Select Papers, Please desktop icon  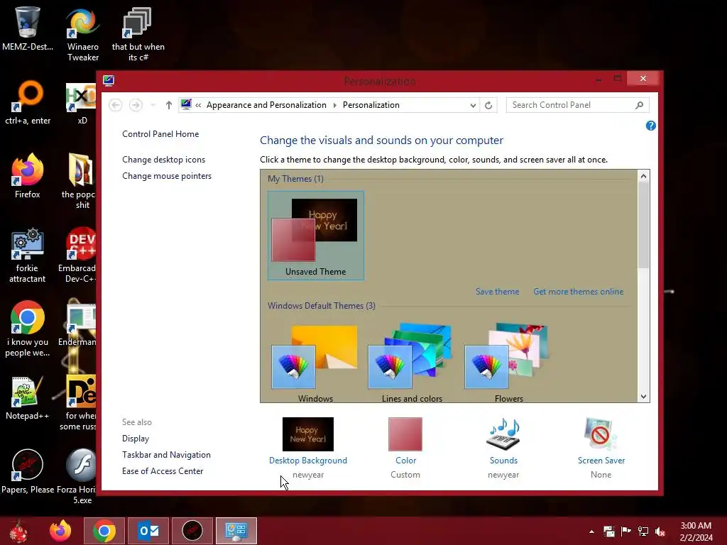[x=28, y=471]
